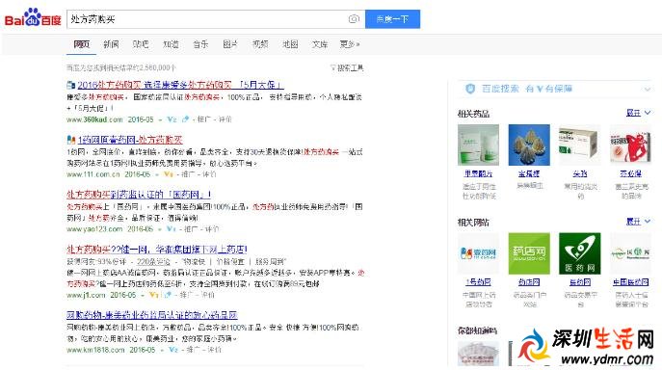This screenshot has height=370, width=662.
Task: Click the V2 badge beside www.km1818.com
Action: (173, 350)
